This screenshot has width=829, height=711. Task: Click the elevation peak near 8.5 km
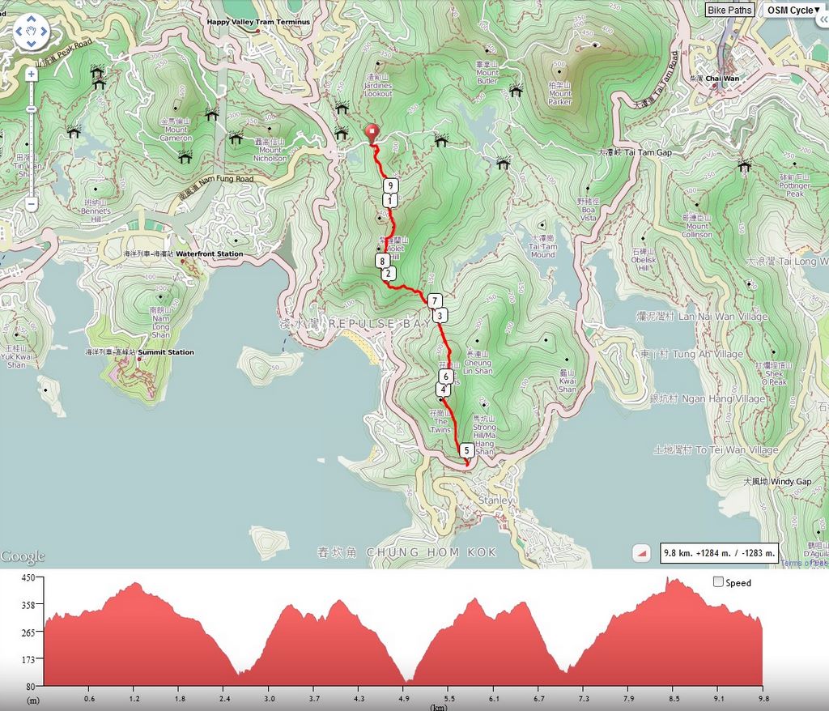pyautogui.click(x=668, y=581)
